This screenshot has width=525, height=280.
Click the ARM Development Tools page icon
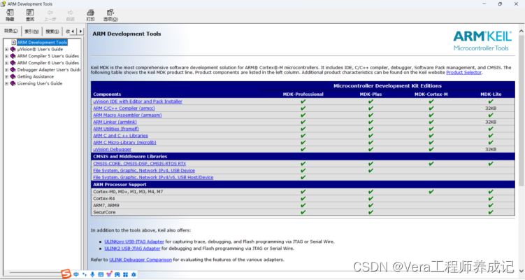point(13,42)
